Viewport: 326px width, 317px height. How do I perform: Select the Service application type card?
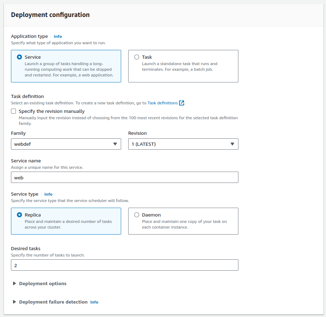coord(66,66)
